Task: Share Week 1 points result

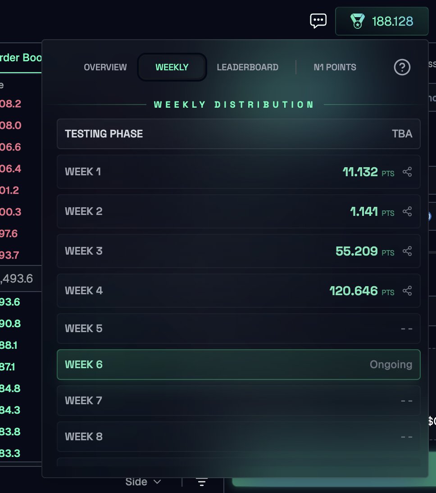Action: click(x=407, y=172)
